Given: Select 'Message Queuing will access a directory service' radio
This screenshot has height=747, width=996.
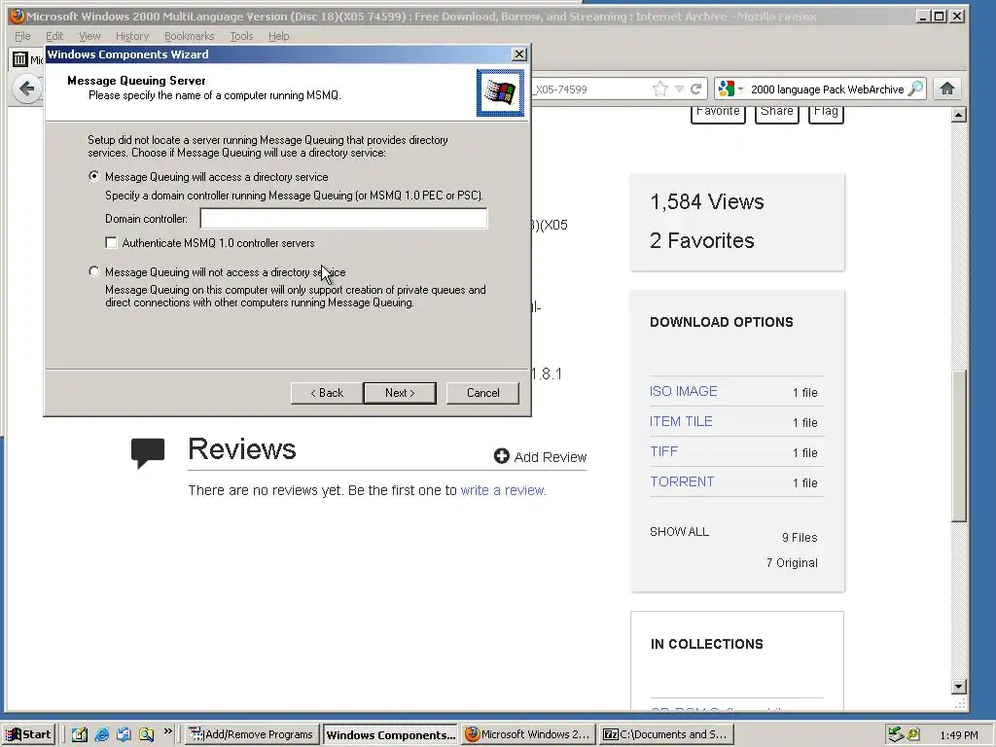Looking at the screenshot, I should (94, 177).
